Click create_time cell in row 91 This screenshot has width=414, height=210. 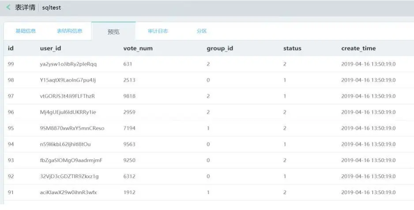369,193
